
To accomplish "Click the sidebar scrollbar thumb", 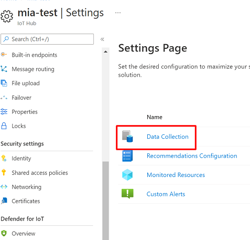I will click(105, 201).
